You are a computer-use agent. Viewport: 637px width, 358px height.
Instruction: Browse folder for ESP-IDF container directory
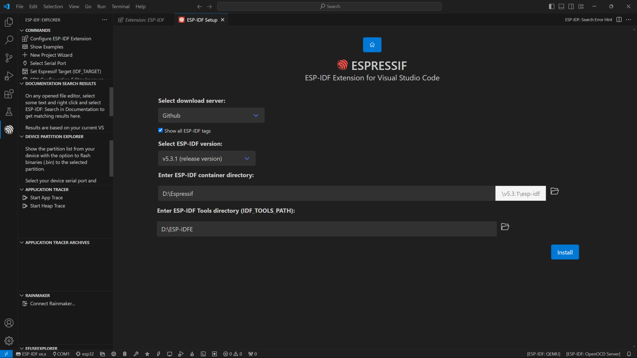(x=554, y=191)
